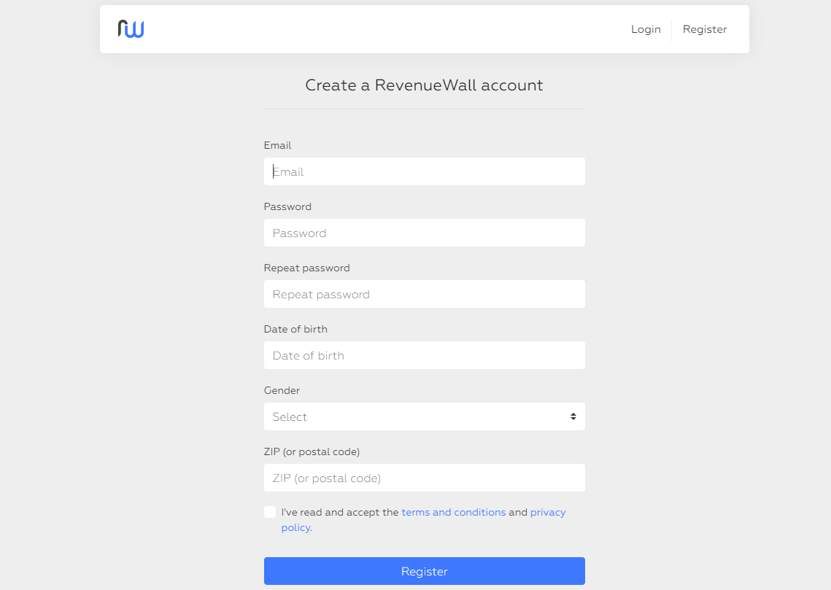Click the Date of birth field
831x590 pixels.
pos(424,355)
